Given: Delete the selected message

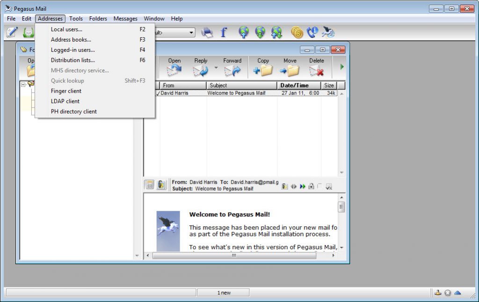Looking at the screenshot, I should tap(317, 67).
